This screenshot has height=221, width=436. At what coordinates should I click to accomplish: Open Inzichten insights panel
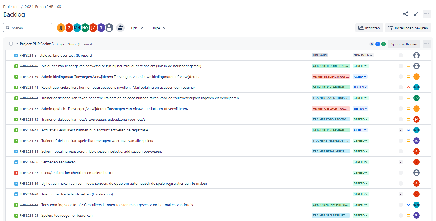pyautogui.click(x=369, y=28)
